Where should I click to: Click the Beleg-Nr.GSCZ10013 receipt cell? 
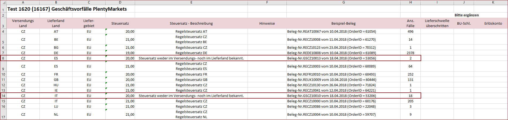click(331, 58)
